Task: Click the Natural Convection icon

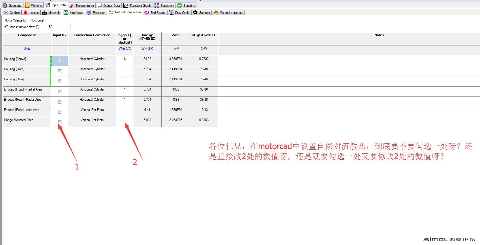Action: tap(111, 12)
